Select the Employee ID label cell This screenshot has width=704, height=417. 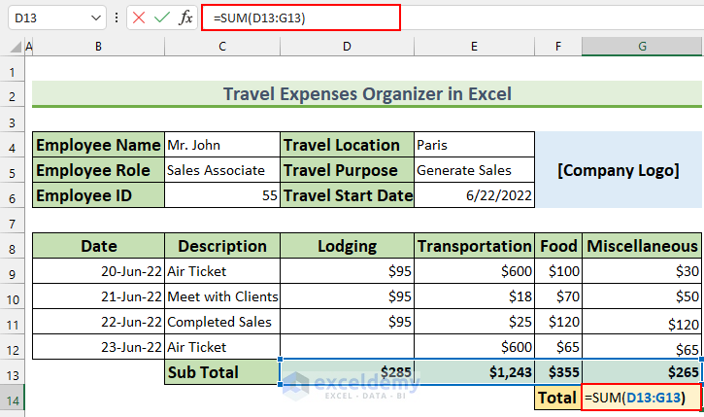click(98, 195)
